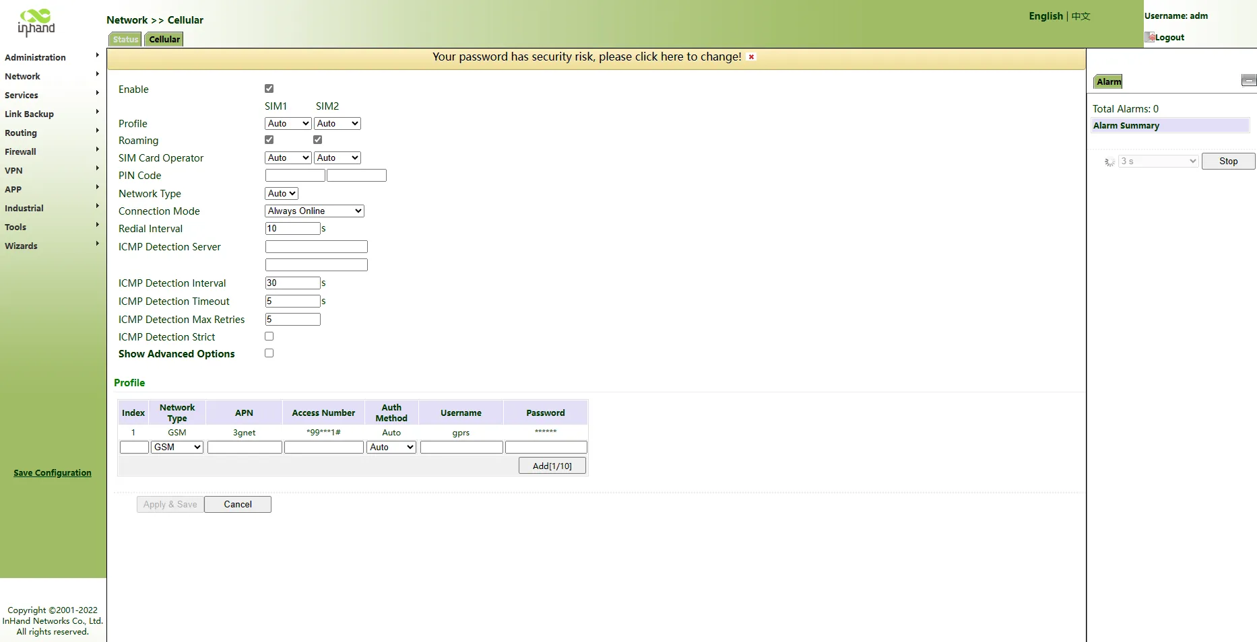The image size is (1257, 642).
Task: Stop the alarm refresh
Action: coord(1228,162)
